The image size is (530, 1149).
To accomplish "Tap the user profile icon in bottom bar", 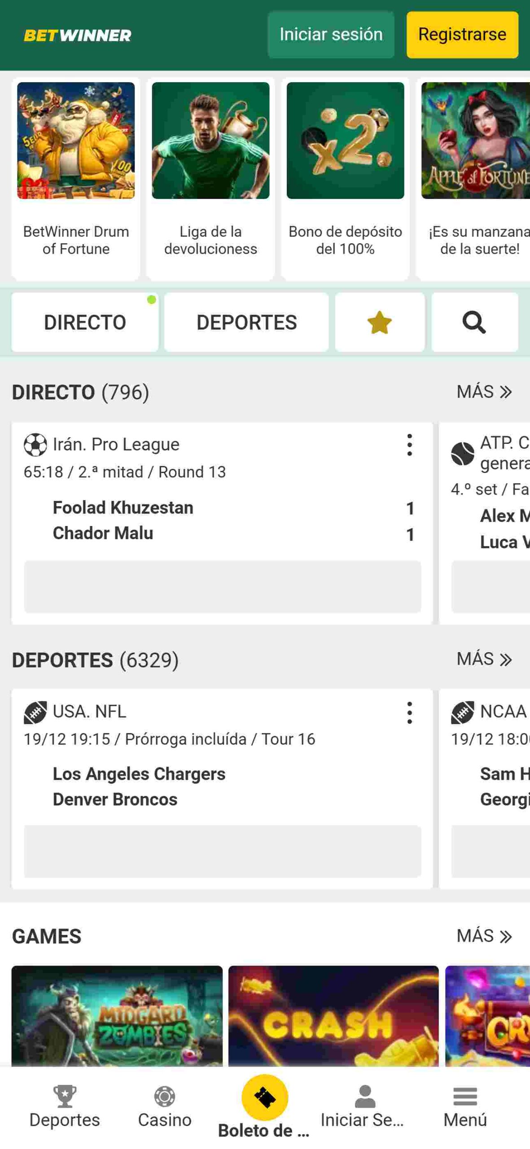I will point(364,1096).
